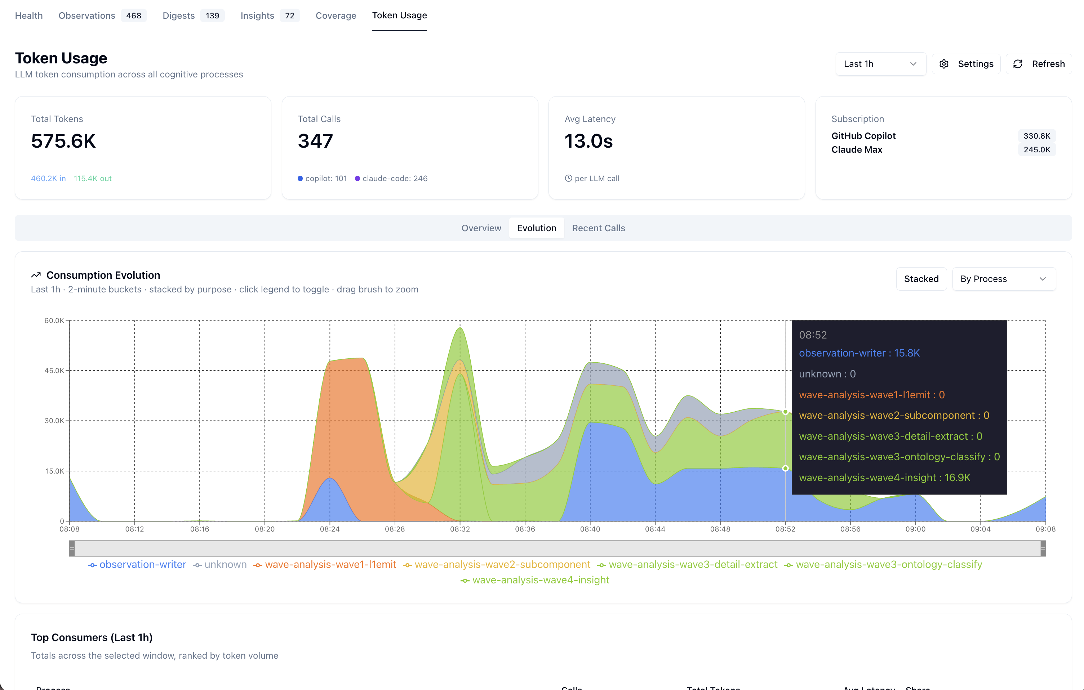Click the Top Consumers (Last 1h) heading

point(92,637)
